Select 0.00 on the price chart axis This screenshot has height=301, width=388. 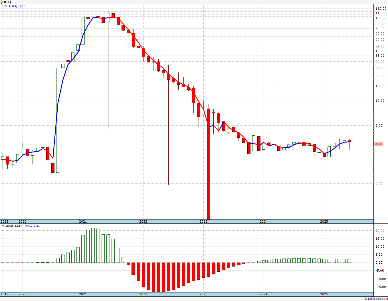(379, 183)
